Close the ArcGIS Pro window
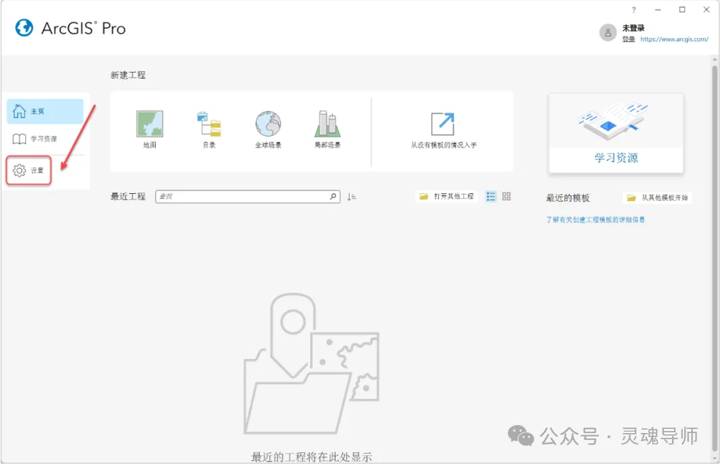 (x=707, y=10)
